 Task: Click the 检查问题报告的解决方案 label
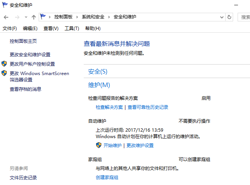[x=113, y=98]
